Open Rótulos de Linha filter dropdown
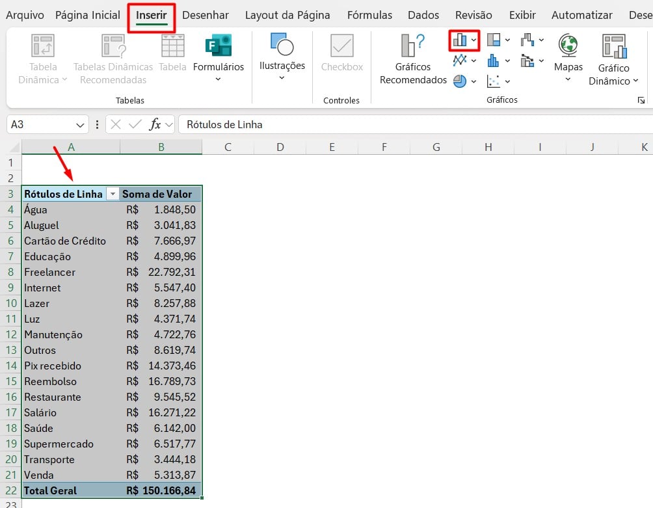653x508 pixels. pos(113,194)
